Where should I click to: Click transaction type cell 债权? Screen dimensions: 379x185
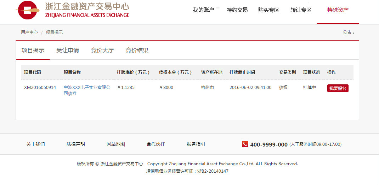click(283, 88)
